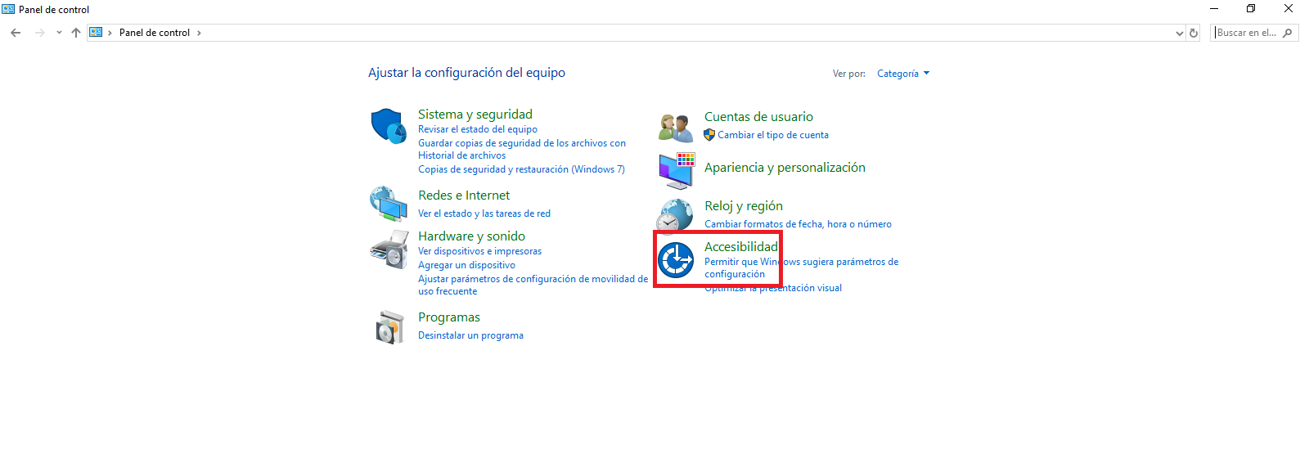
Task: Open Sistema y seguridad category
Action: tap(475, 115)
